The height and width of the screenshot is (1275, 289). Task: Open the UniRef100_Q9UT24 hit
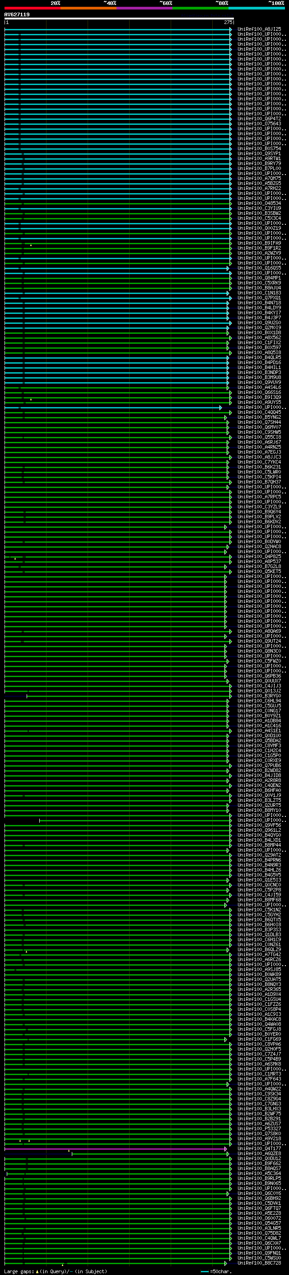pos(259,641)
